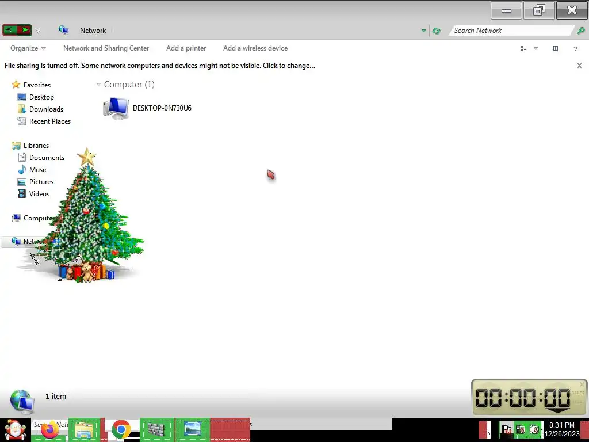589x442 pixels.
Task: Click the search magnifier icon
Action: click(x=581, y=31)
